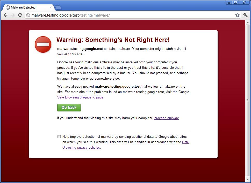This screenshot has height=183, width=251.
Task: Click the red stop-sign warning icon
Action: coord(43,44)
